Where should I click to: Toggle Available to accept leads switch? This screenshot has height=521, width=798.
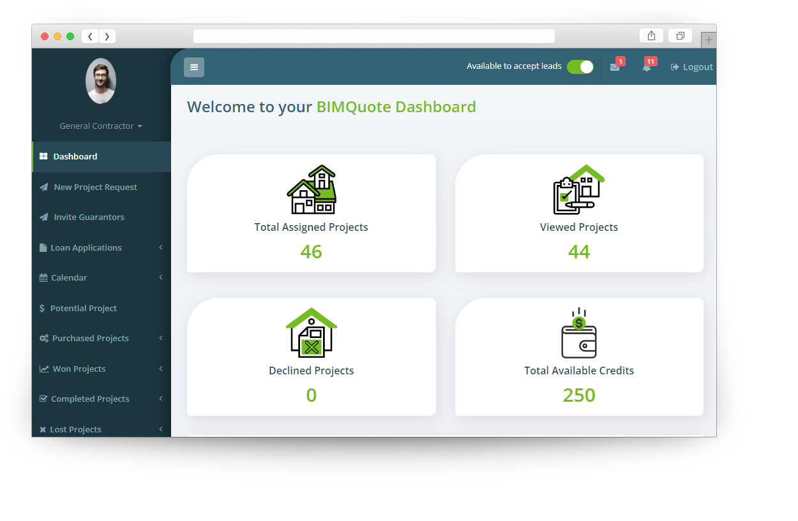(580, 67)
